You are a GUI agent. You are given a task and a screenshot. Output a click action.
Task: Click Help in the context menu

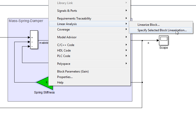tap(60, 82)
